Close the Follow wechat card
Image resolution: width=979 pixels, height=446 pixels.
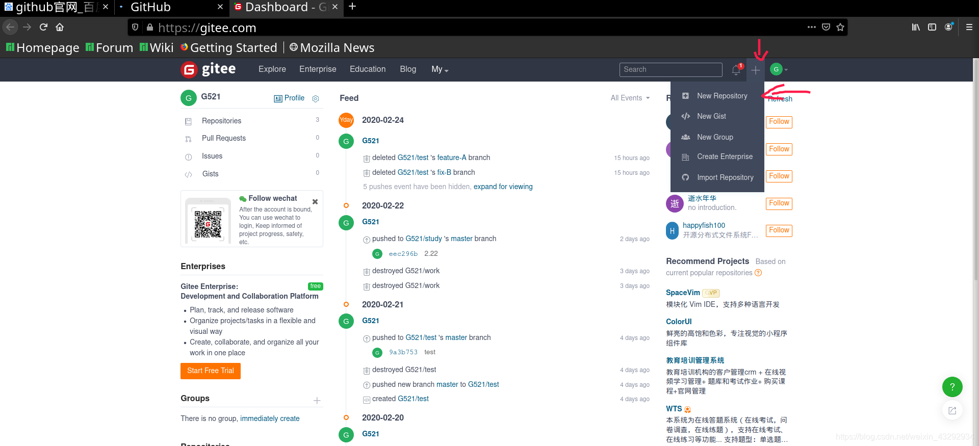click(x=315, y=201)
